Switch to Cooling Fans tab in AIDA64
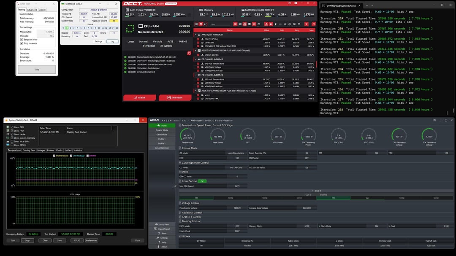This screenshot has height=256, width=456. [29, 150]
